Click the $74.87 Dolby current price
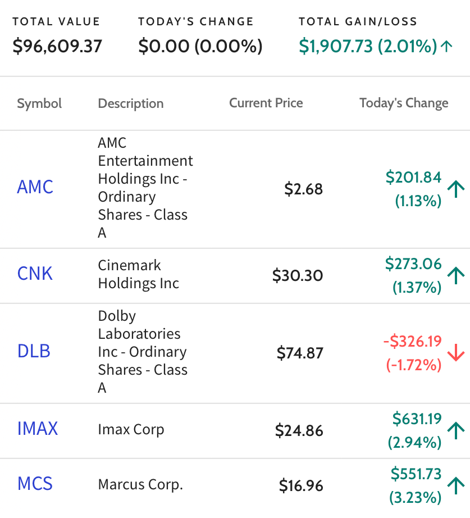Viewport: 470px width, 518px height. coord(299,352)
